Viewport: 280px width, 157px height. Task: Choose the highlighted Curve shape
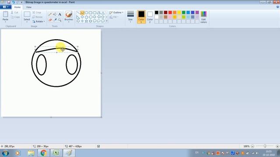click(x=82, y=13)
